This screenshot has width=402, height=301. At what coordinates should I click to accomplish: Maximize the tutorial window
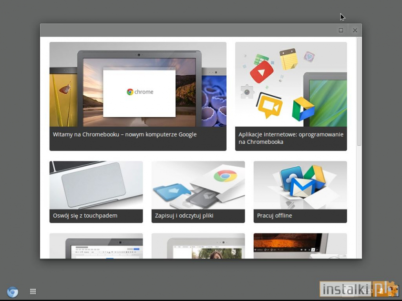341,30
